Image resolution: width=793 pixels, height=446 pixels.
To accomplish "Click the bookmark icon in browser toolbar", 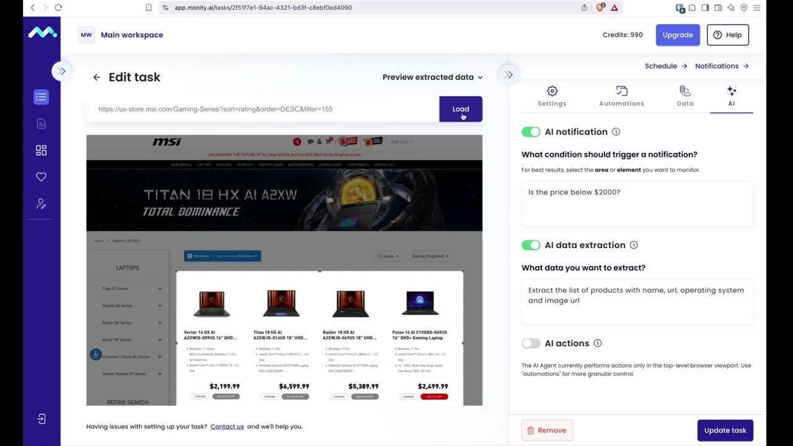I will click(x=149, y=7).
